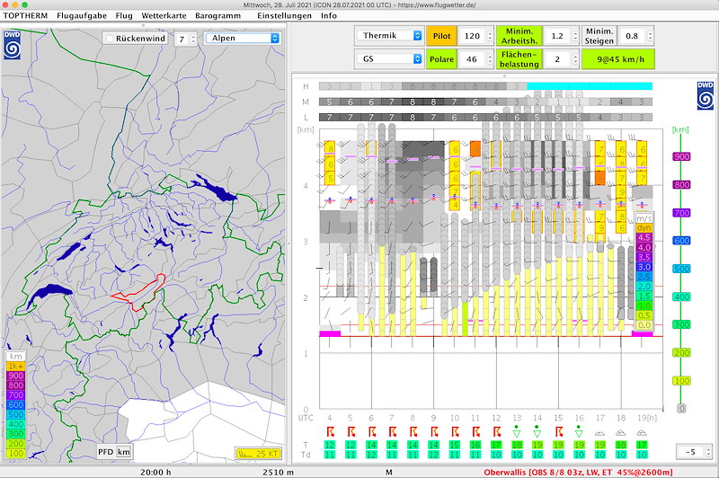Adjust the stepper next to Rückenwind value 7
719x478 pixels.
pyautogui.click(x=193, y=39)
